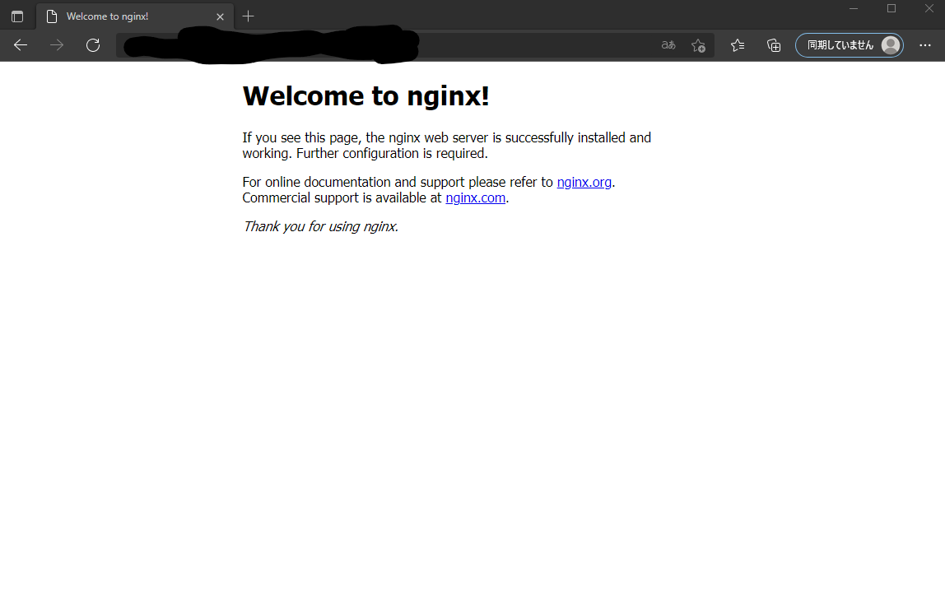
Task: Go back to previous page
Action: tap(21, 45)
